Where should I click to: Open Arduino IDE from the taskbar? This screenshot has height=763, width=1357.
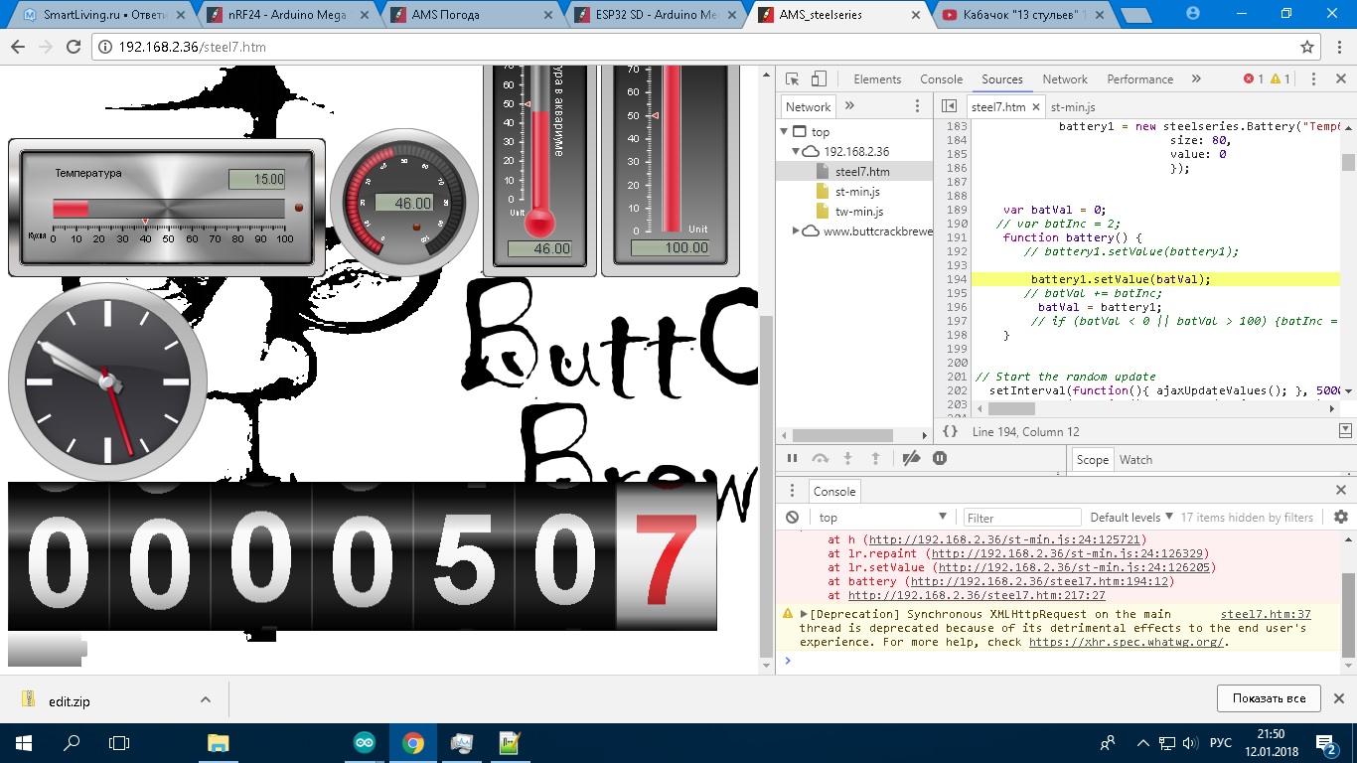pos(365,742)
